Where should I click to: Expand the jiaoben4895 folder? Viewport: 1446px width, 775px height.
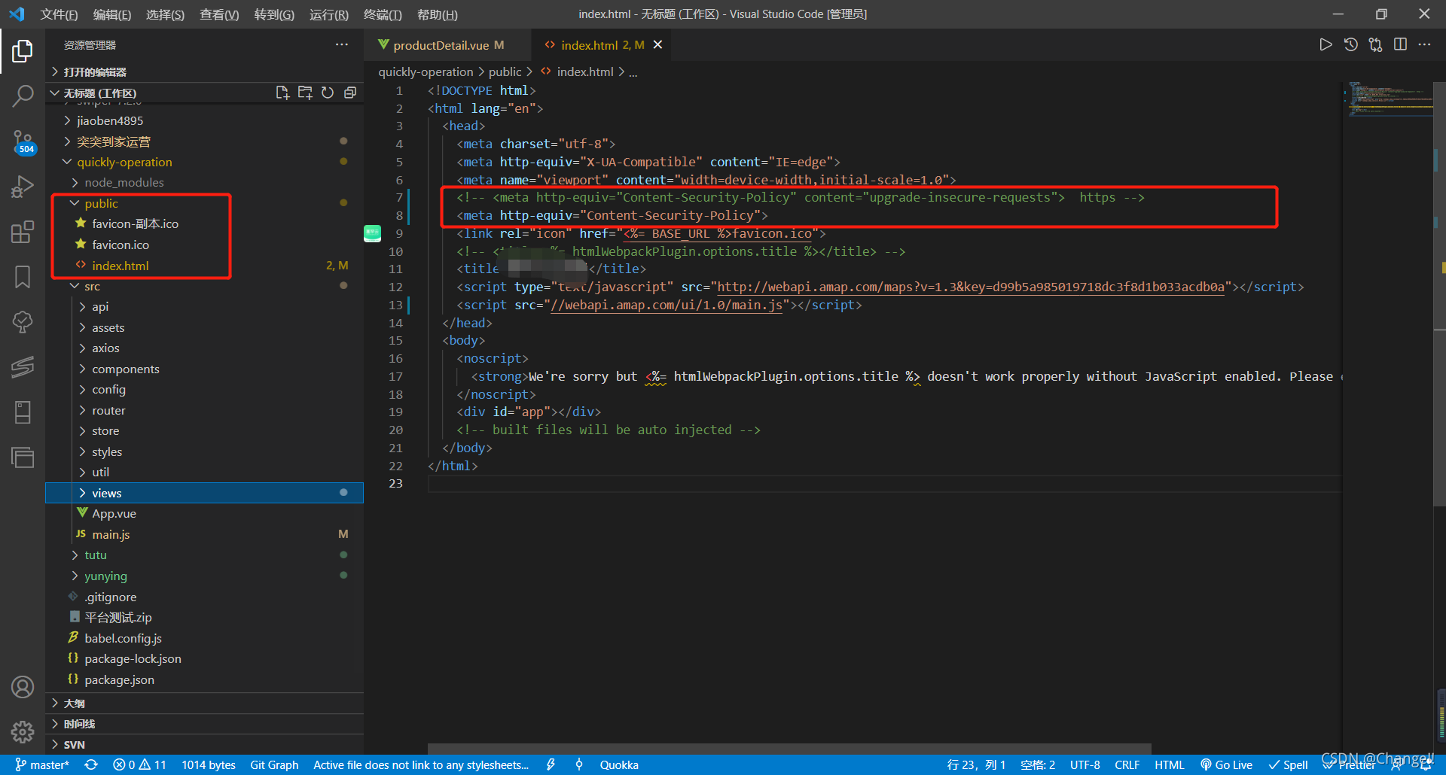[x=204, y=120]
